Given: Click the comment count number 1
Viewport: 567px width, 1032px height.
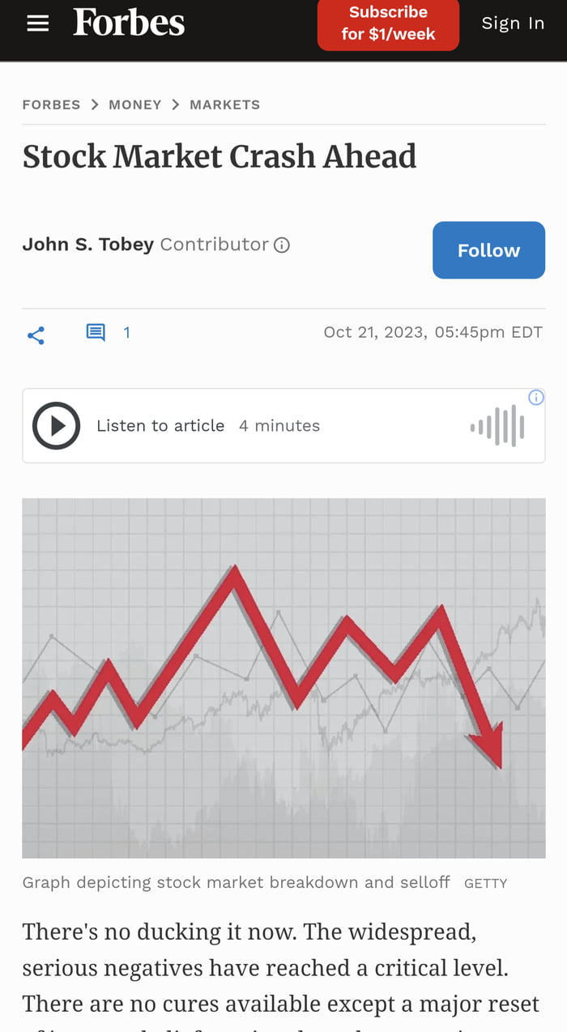Looking at the screenshot, I should point(126,332).
